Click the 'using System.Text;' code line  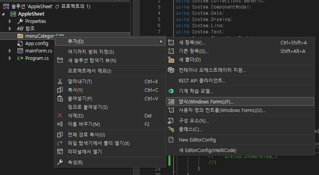(x=199, y=32)
